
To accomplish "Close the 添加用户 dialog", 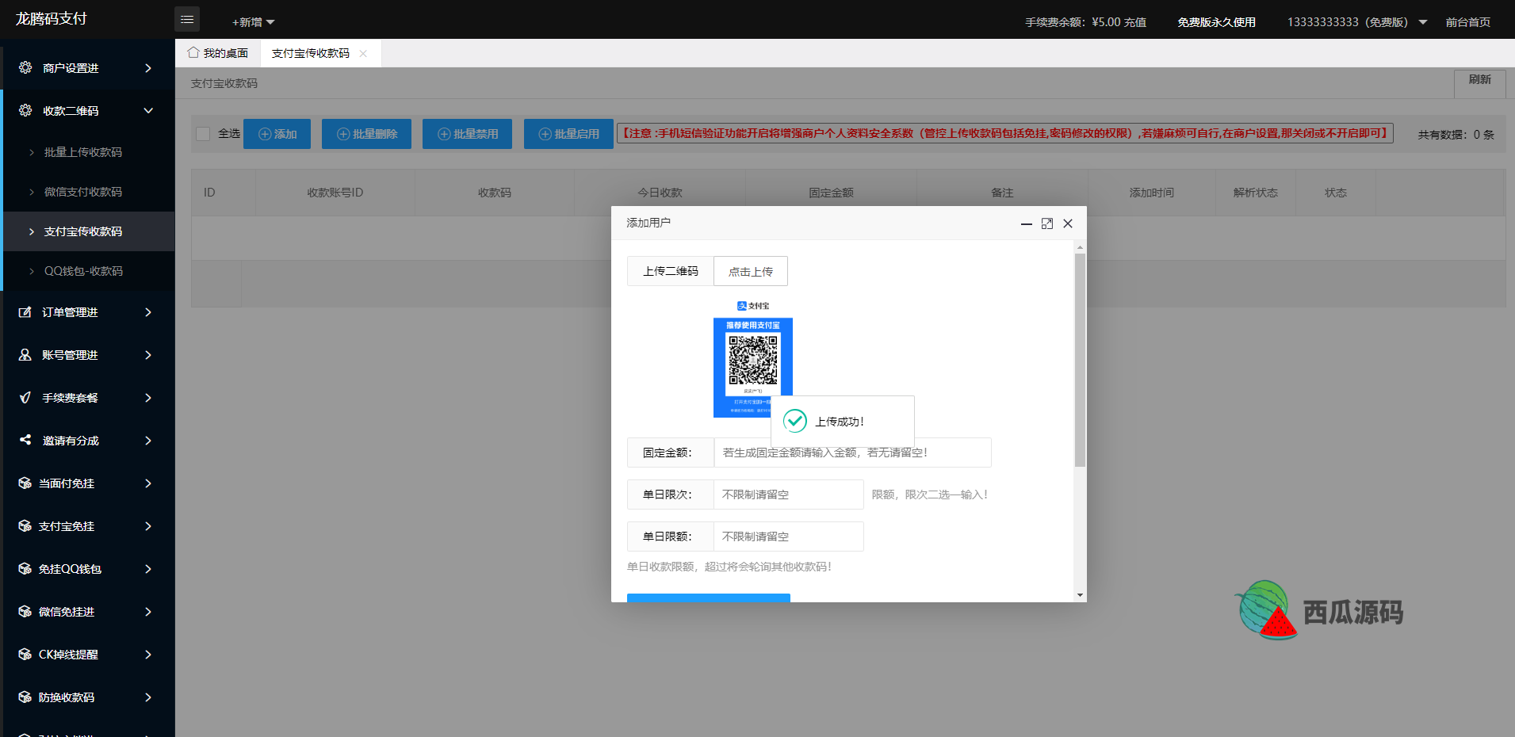I will [x=1068, y=223].
